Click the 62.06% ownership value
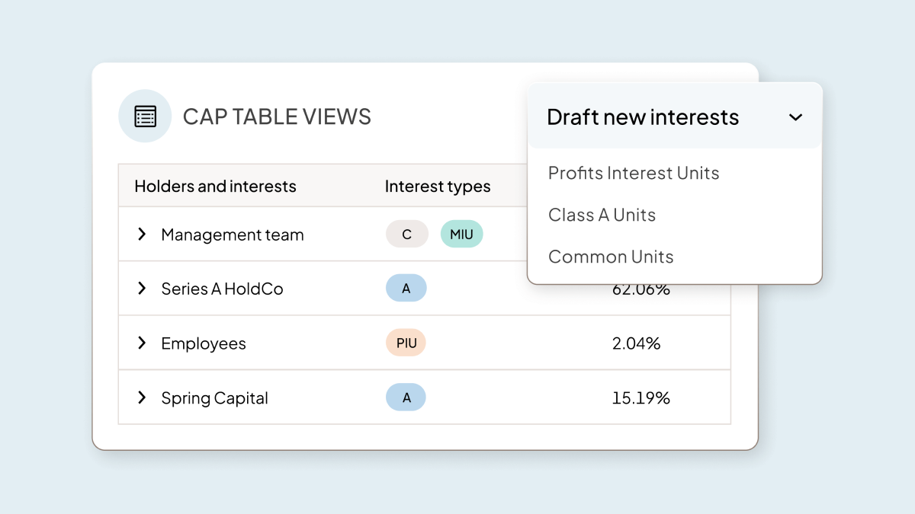The height and width of the screenshot is (514, 915). (x=640, y=288)
